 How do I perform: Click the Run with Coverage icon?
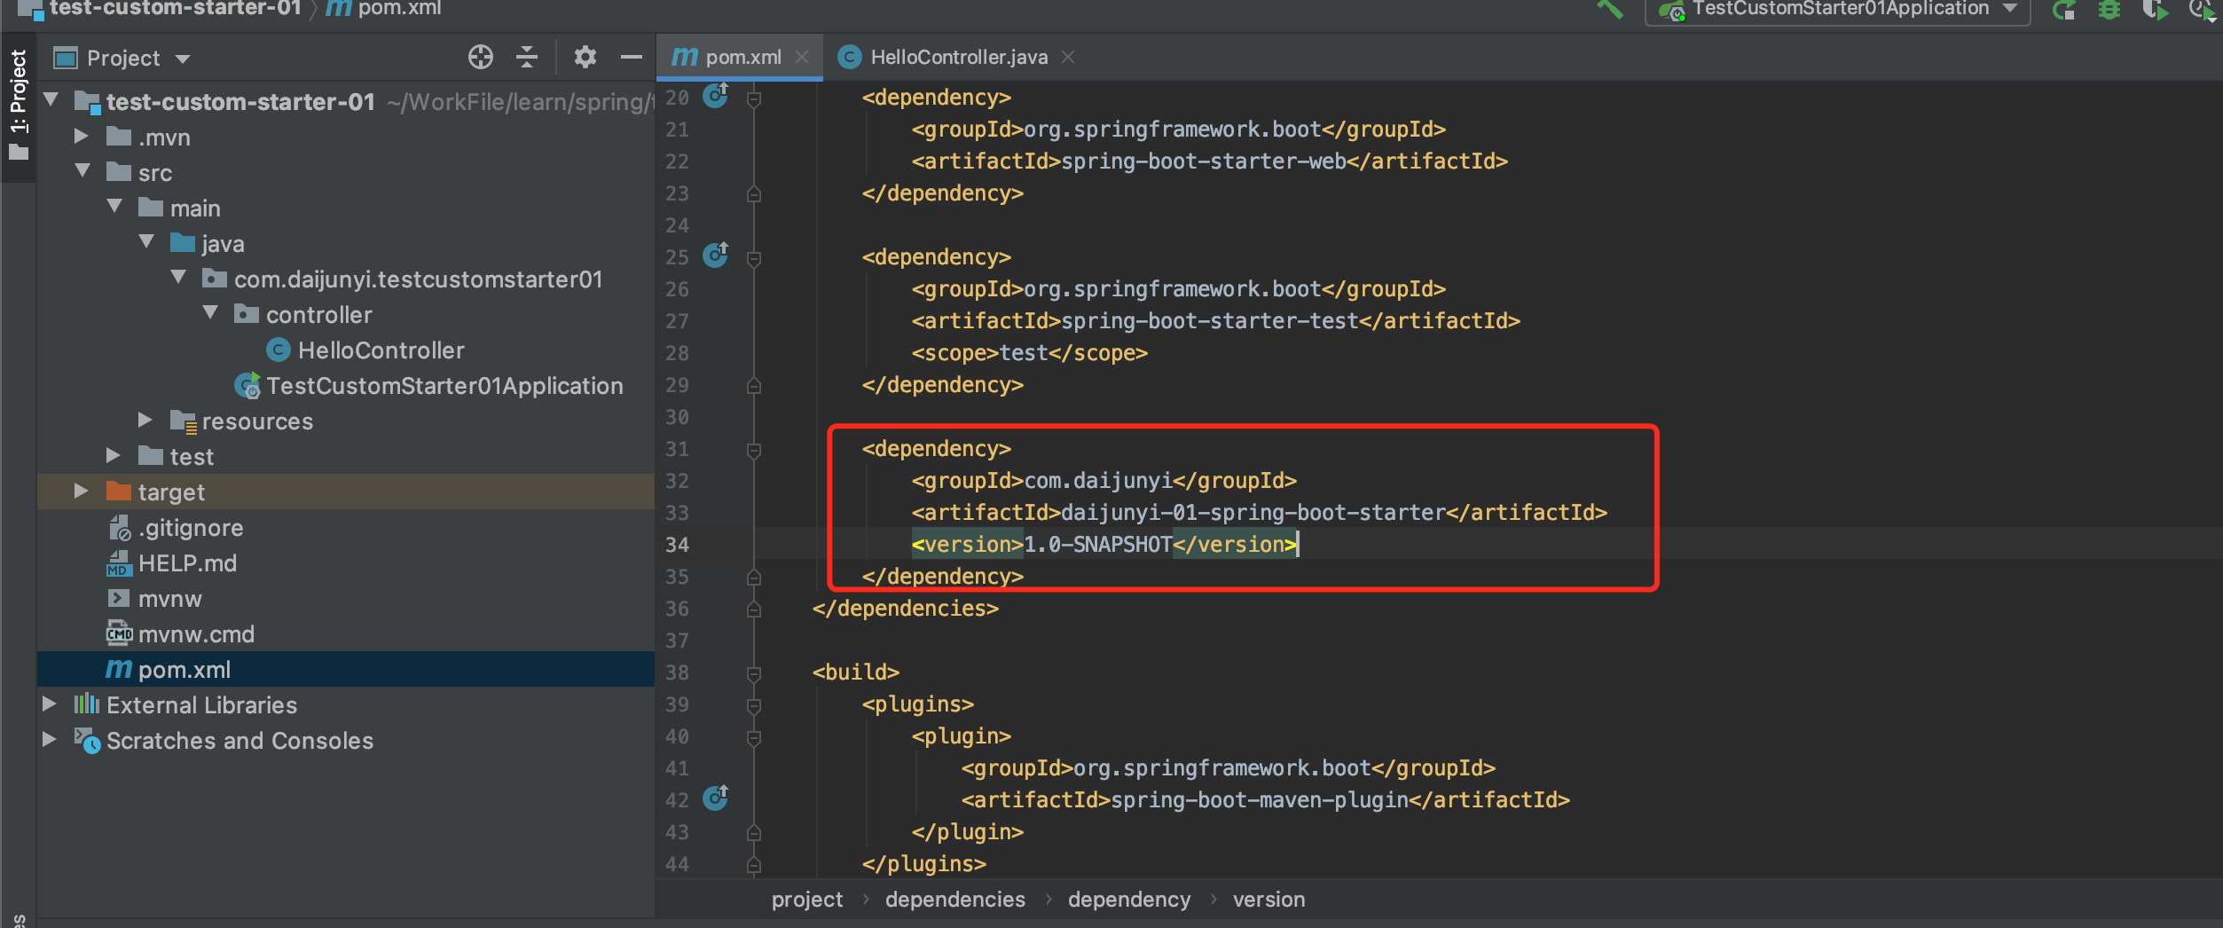(2156, 10)
